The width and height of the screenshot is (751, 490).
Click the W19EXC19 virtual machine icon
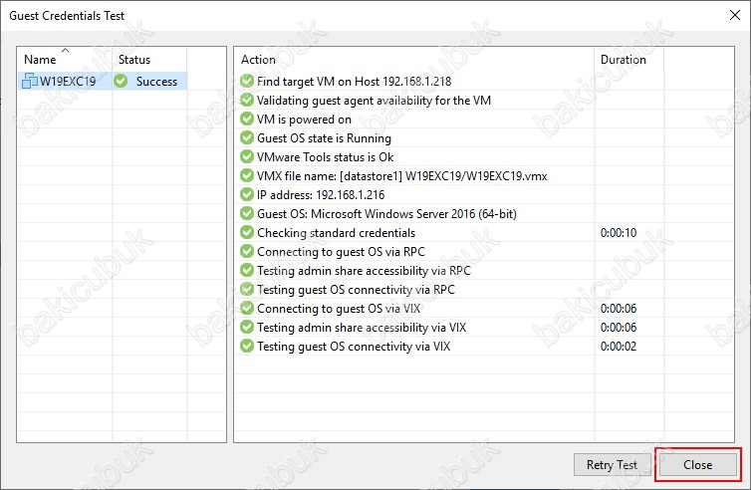tap(29, 81)
